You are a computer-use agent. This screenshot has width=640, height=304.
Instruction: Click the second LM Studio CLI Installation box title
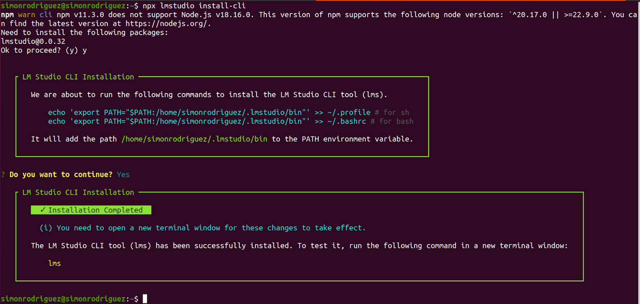pos(78,192)
